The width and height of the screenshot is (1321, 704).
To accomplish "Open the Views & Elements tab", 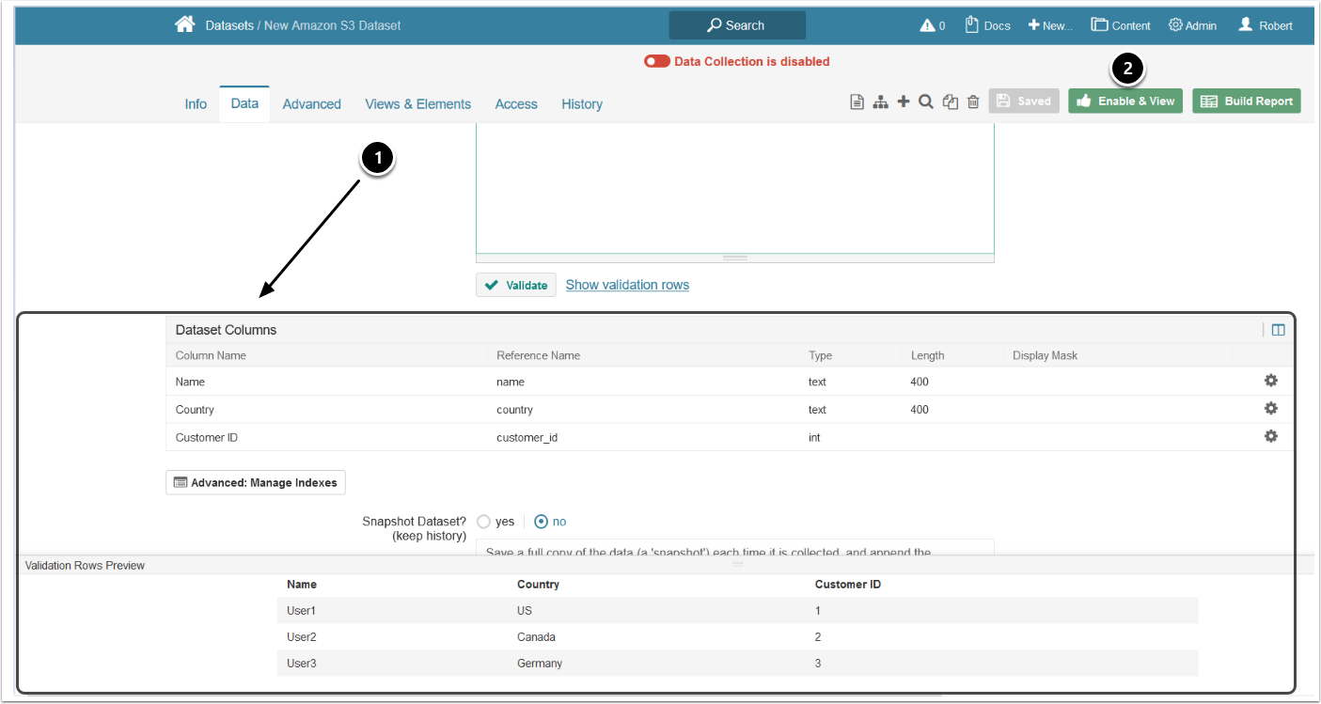I will [417, 104].
